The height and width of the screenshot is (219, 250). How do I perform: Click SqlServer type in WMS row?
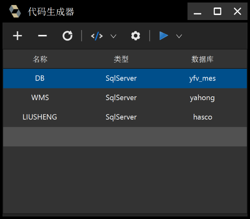point(121,98)
